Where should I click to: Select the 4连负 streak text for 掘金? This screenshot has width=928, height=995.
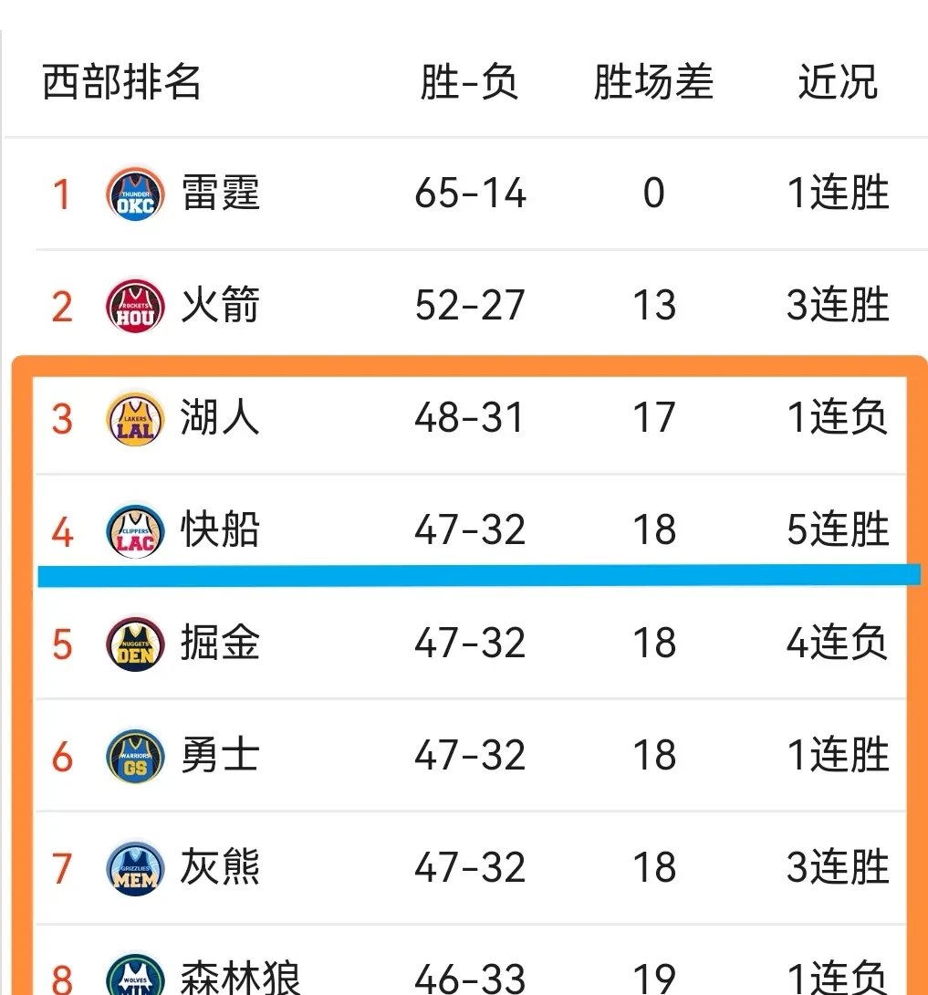point(836,643)
